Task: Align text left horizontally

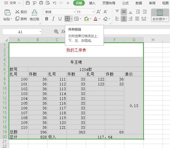Action: pos(117,19)
